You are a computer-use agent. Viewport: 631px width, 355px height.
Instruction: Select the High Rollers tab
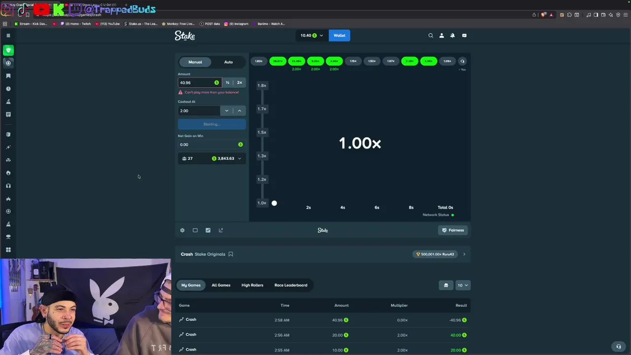coord(252,285)
